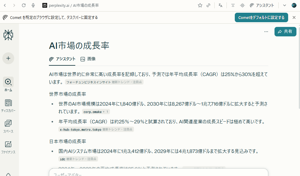
Task: Activate the microphone voice input icon
Action: click(x=33, y=5)
